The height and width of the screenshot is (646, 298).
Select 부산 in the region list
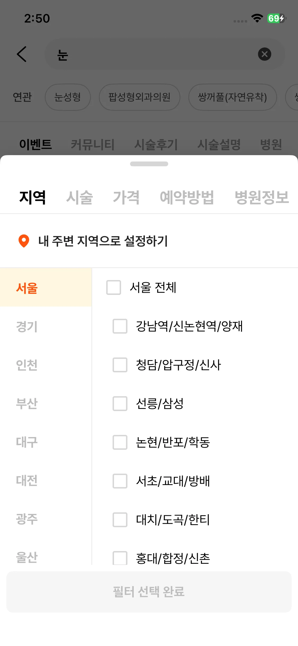coord(27,404)
